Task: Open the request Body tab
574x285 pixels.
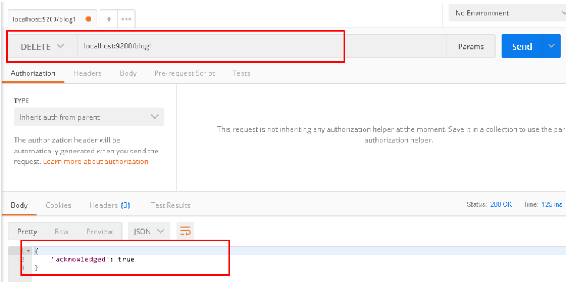Action: [128, 73]
